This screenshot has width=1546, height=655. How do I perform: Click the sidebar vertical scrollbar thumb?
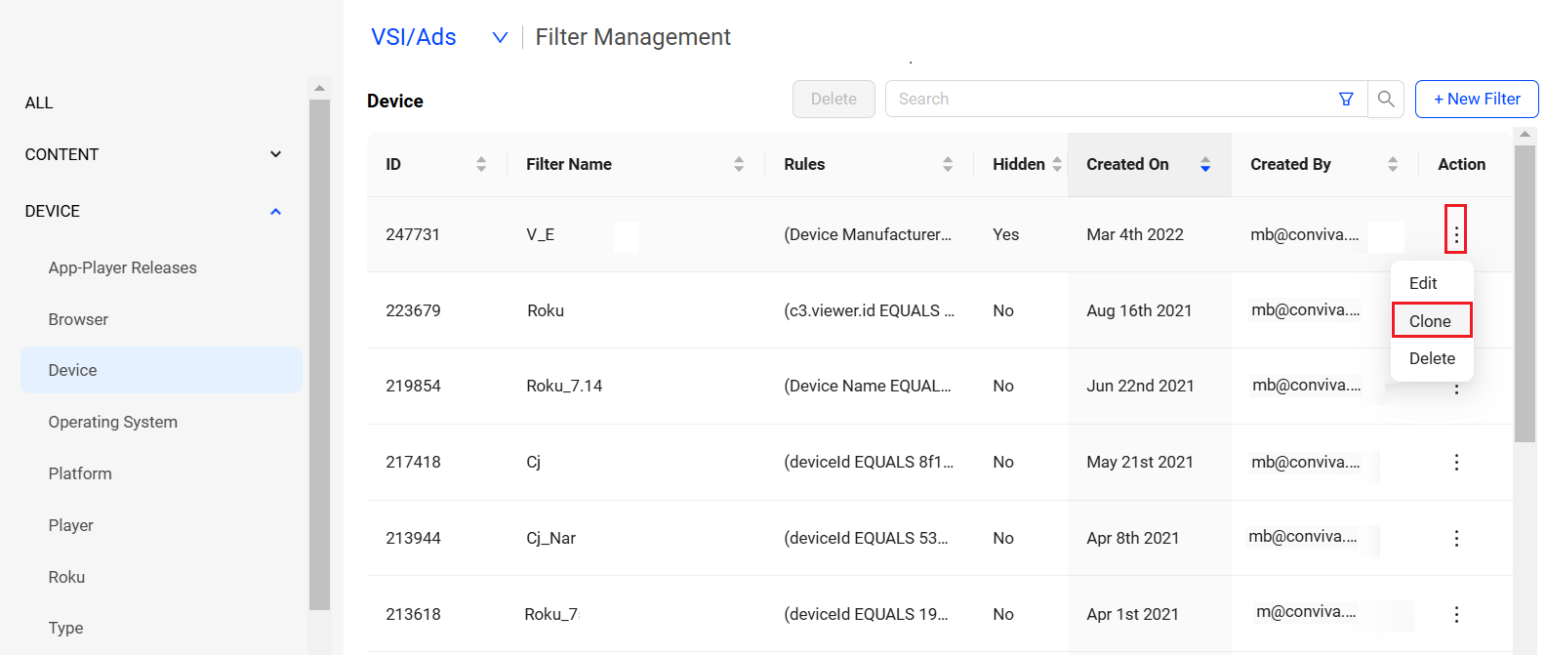[319, 354]
